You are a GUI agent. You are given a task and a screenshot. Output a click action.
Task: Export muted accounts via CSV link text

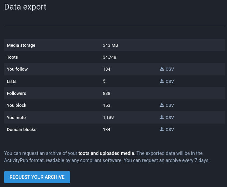(170, 117)
